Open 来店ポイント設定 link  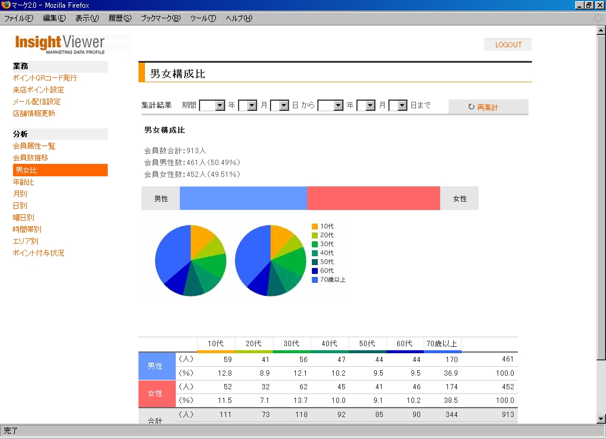38,90
